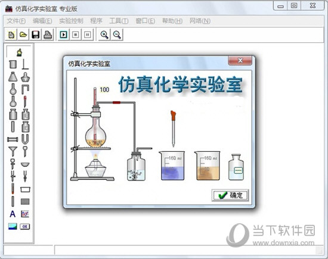
Task: Pick the OK button tool in palette
Action: coord(25,227)
